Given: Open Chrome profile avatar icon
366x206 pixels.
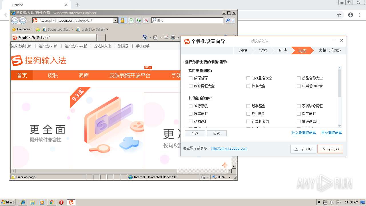Looking at the screenshot, I should click(x=351, y=15).
